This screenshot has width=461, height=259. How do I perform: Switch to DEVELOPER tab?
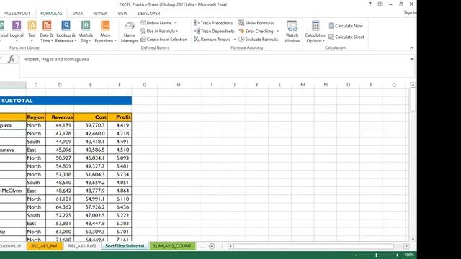click(x=149, y=14)
